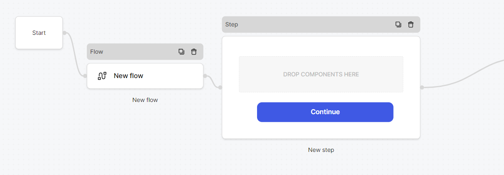Delete the Step node with the trash icon

(x=411, y=24)
